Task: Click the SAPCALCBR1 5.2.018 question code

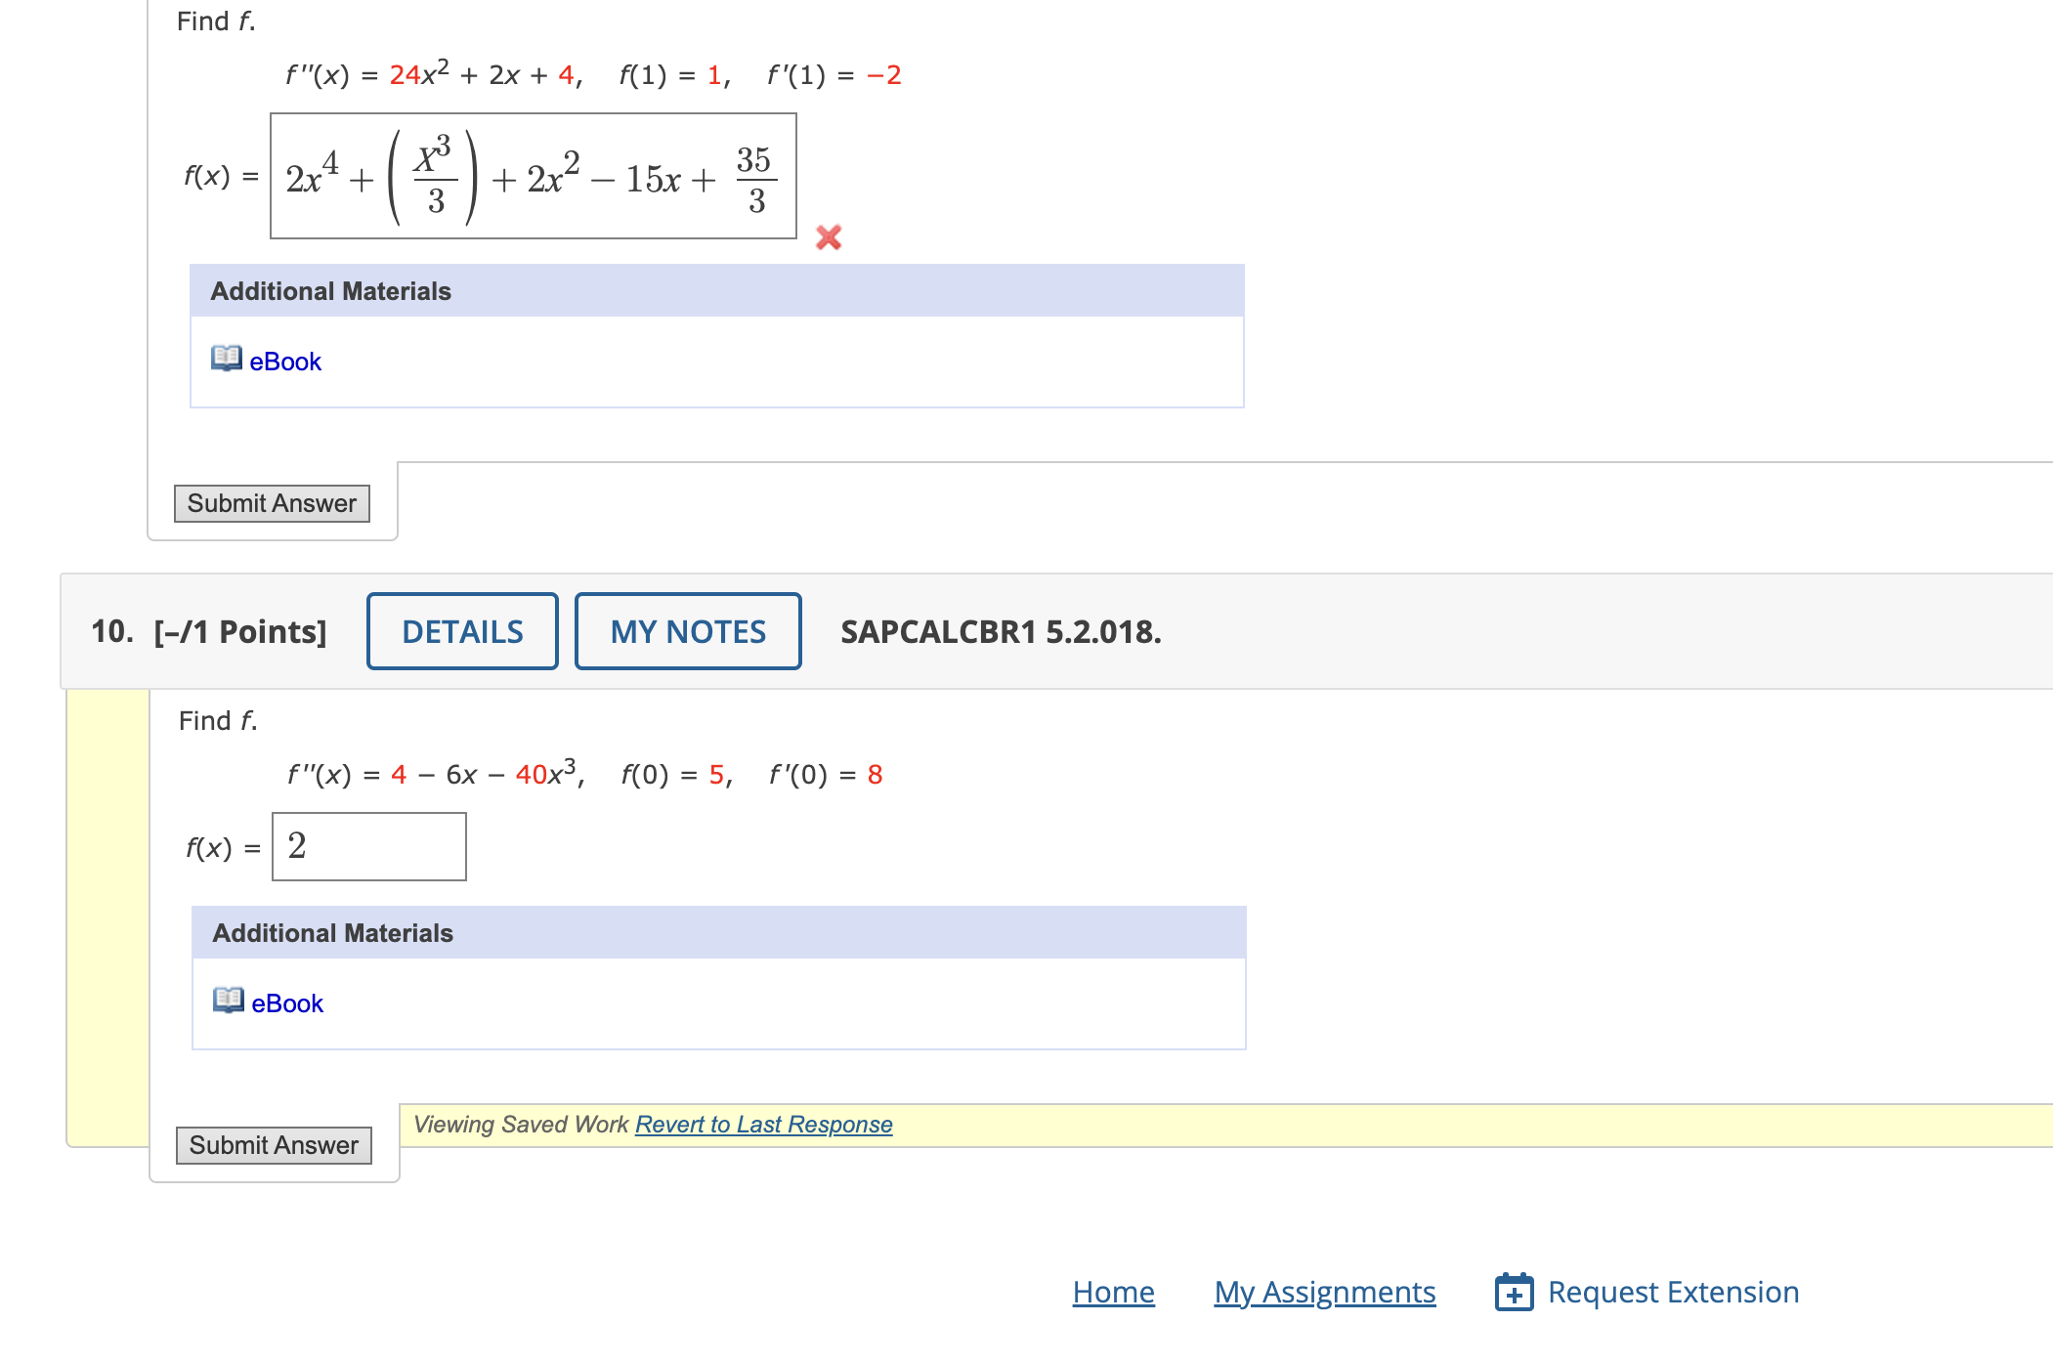Action: pos(1001,632)
